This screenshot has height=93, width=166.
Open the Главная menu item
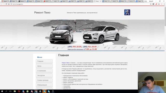pyautogui.click(x=44, y=61)
